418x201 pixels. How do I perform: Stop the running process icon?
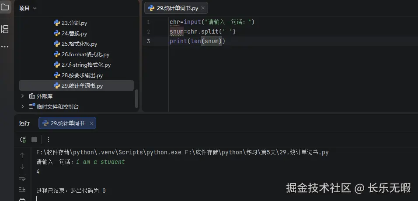click(34, 140)
